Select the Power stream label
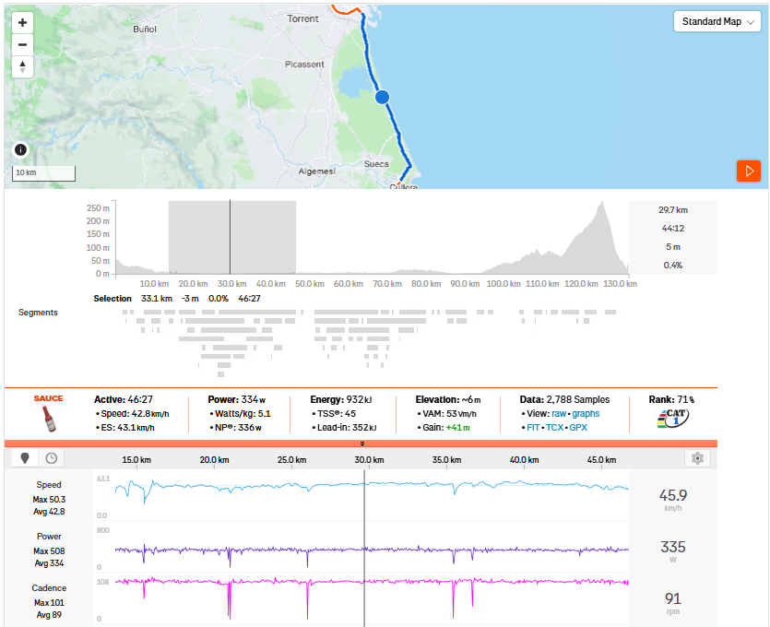Screen dimensions: 770x627 (x=49, y=537)
